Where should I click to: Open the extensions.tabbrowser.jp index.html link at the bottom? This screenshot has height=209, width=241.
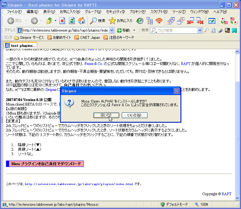pyautogui.click(x=79, y=184)
